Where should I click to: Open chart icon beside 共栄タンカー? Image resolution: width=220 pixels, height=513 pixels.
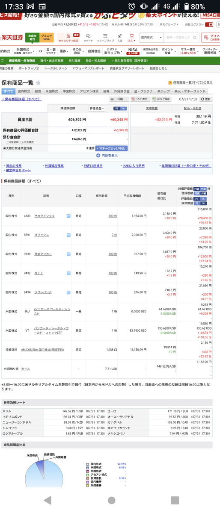[x=68, y=254]
